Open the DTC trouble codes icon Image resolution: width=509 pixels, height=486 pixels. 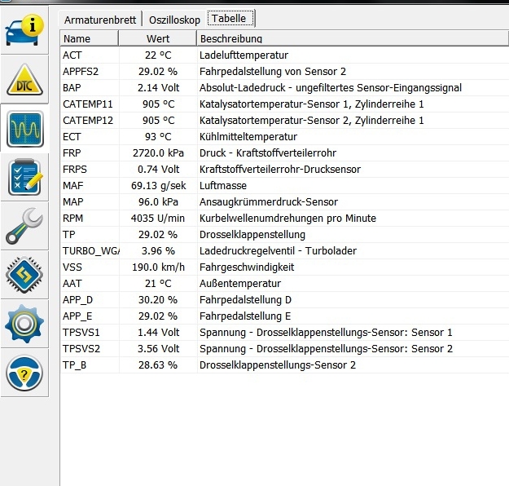(24, 79)
